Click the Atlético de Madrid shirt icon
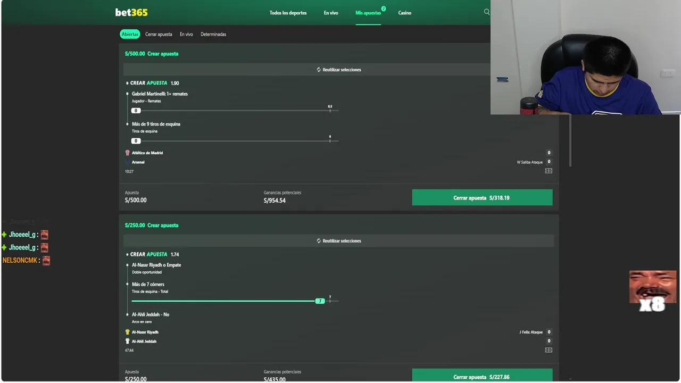This screenshot has height=383, width=681. (127, 153)
